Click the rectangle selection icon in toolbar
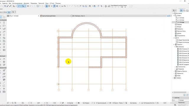The width and height of the screenshot is (189, 106). pyautogui.click(x=38, y=6)
